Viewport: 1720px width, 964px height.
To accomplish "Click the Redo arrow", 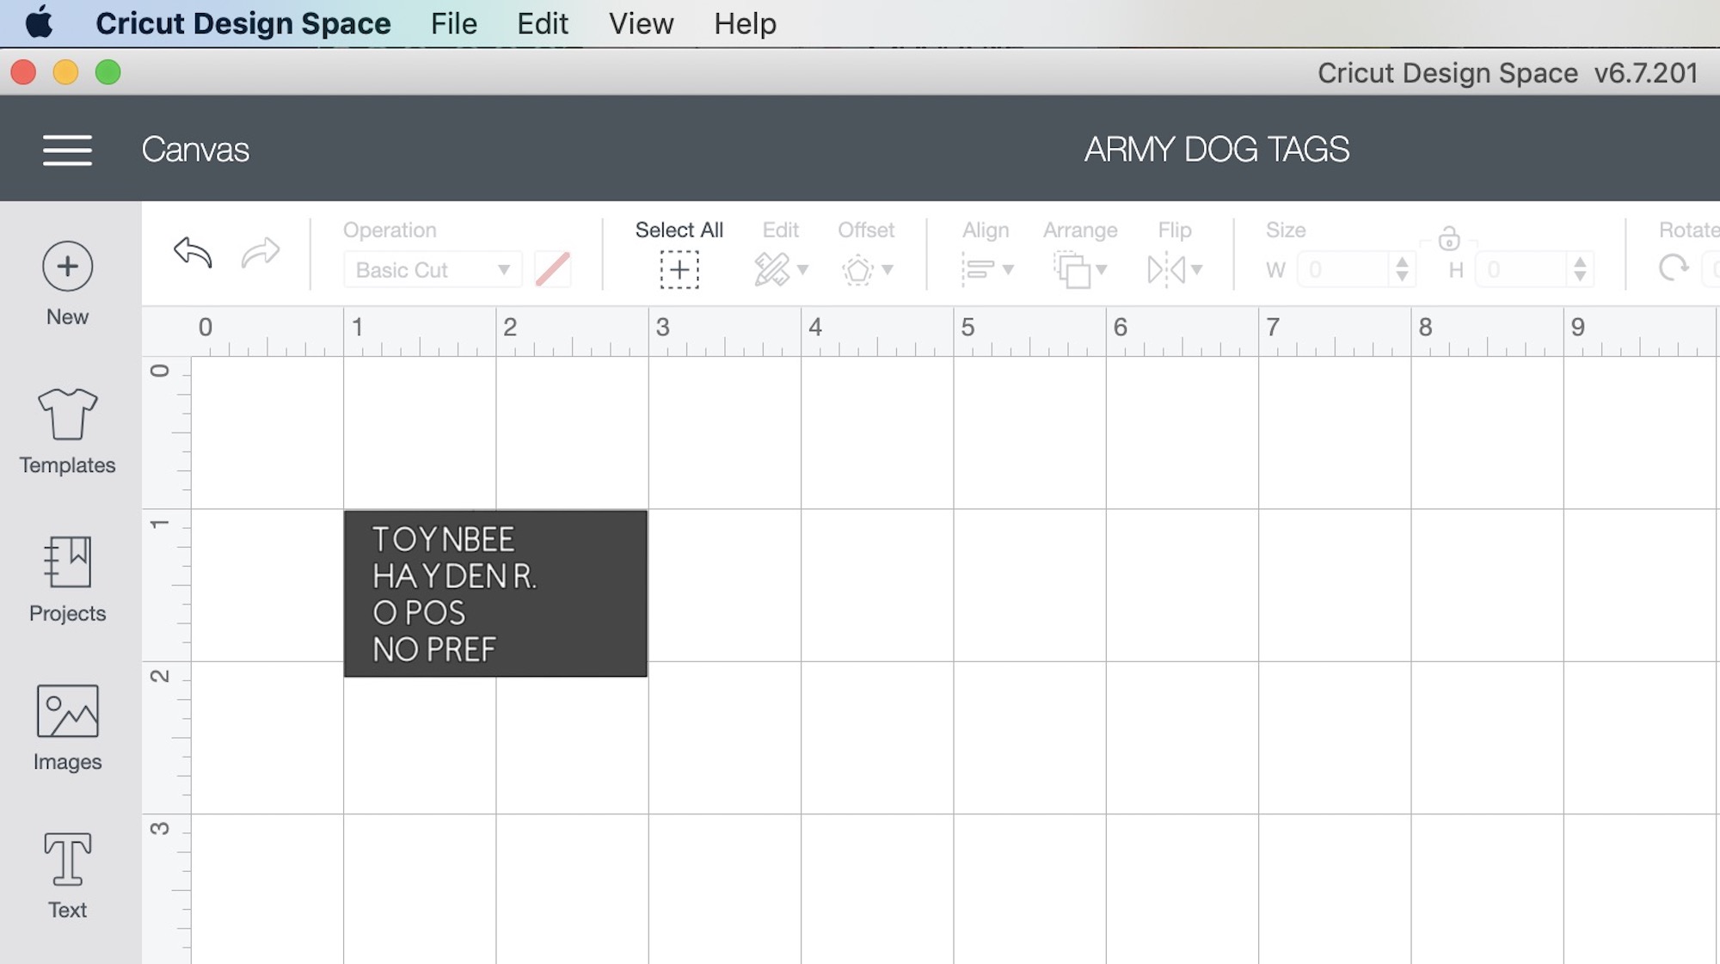I will tap(261, 253).
